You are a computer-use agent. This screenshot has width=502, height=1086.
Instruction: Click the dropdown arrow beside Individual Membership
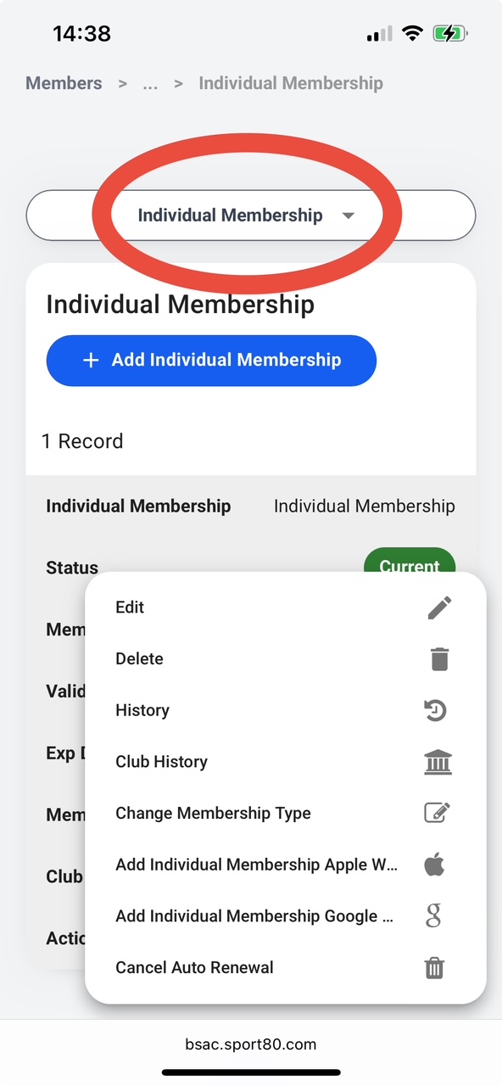click(348, 216)
